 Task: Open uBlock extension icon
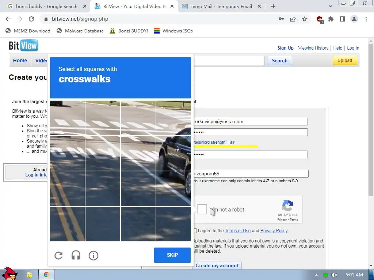pos(320,19)
